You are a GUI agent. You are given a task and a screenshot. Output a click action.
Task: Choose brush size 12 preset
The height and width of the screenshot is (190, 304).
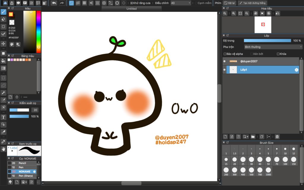[x=294, y=150]
